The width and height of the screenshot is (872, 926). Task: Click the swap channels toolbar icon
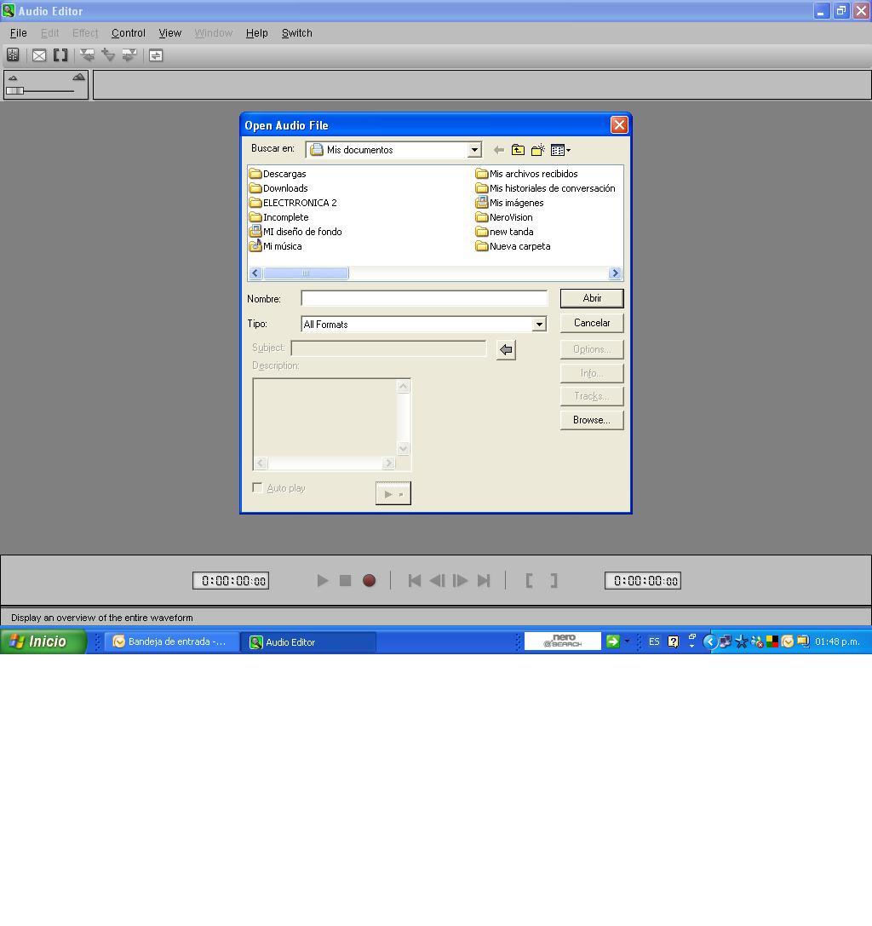tap(156, 55)
